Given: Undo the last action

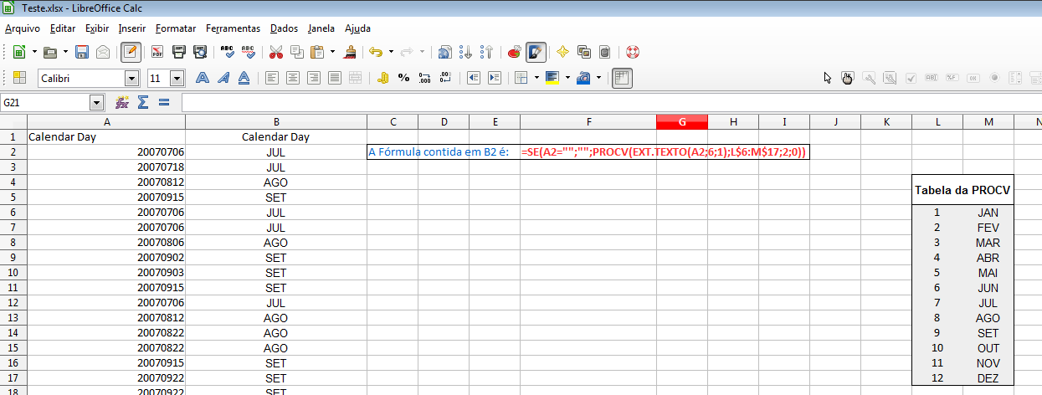Looking at the screenshot, I should tap(376, 52).
